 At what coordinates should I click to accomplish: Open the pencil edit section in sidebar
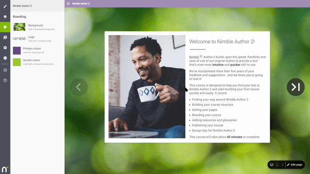pos(5,6)
